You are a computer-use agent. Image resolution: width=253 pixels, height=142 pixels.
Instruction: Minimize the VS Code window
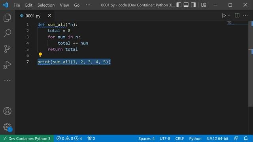pos(215,5)
